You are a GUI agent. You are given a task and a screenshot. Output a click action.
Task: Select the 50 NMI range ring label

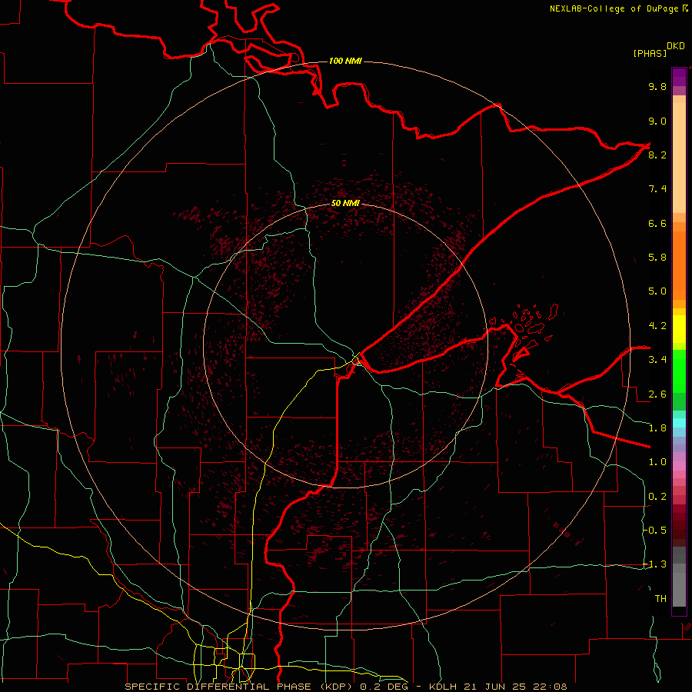[345, 203]
